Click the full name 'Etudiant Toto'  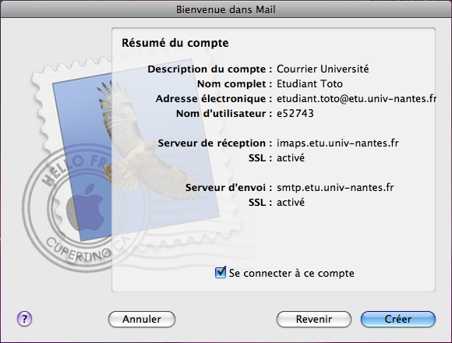click(309, 84)
